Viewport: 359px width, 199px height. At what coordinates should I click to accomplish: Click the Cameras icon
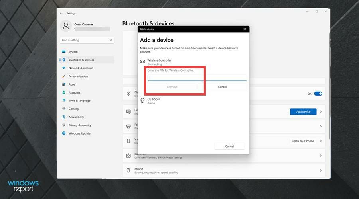click(128, 156)
